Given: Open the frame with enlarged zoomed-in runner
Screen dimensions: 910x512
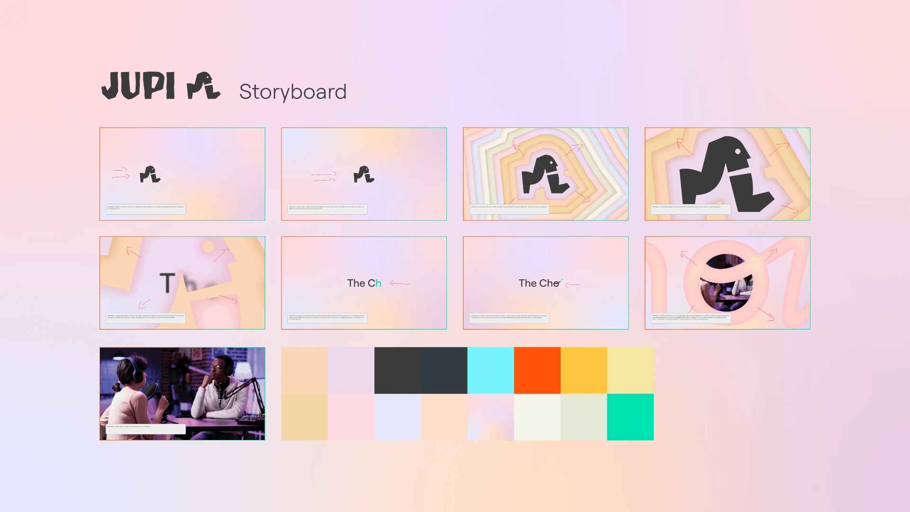Looking at the screenshot, I should pyautogui.click(x=727, y=174).
